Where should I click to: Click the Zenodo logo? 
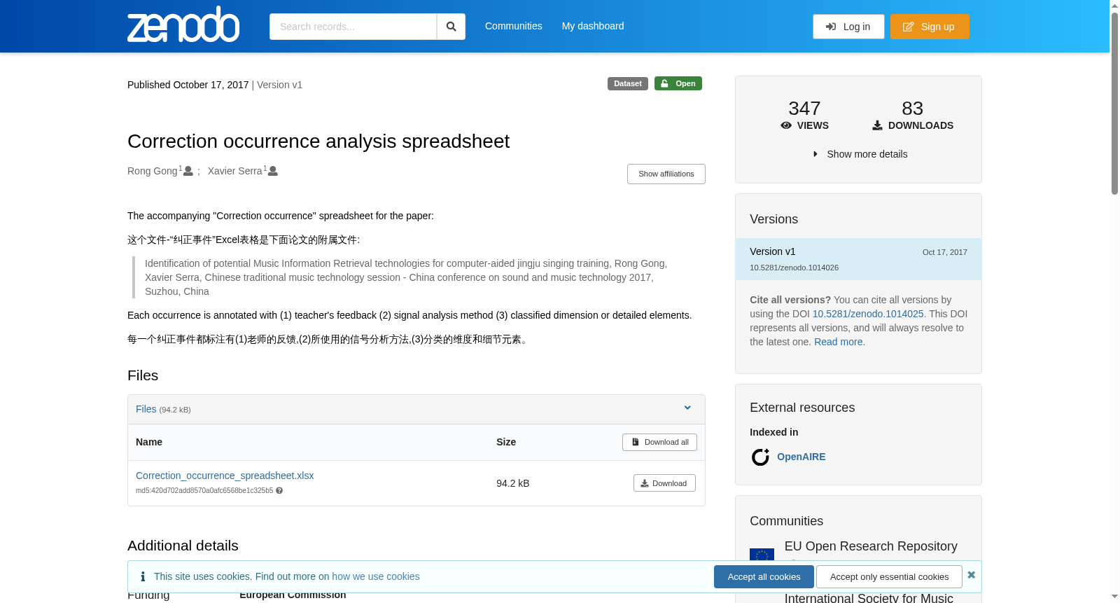coord(183,25)
